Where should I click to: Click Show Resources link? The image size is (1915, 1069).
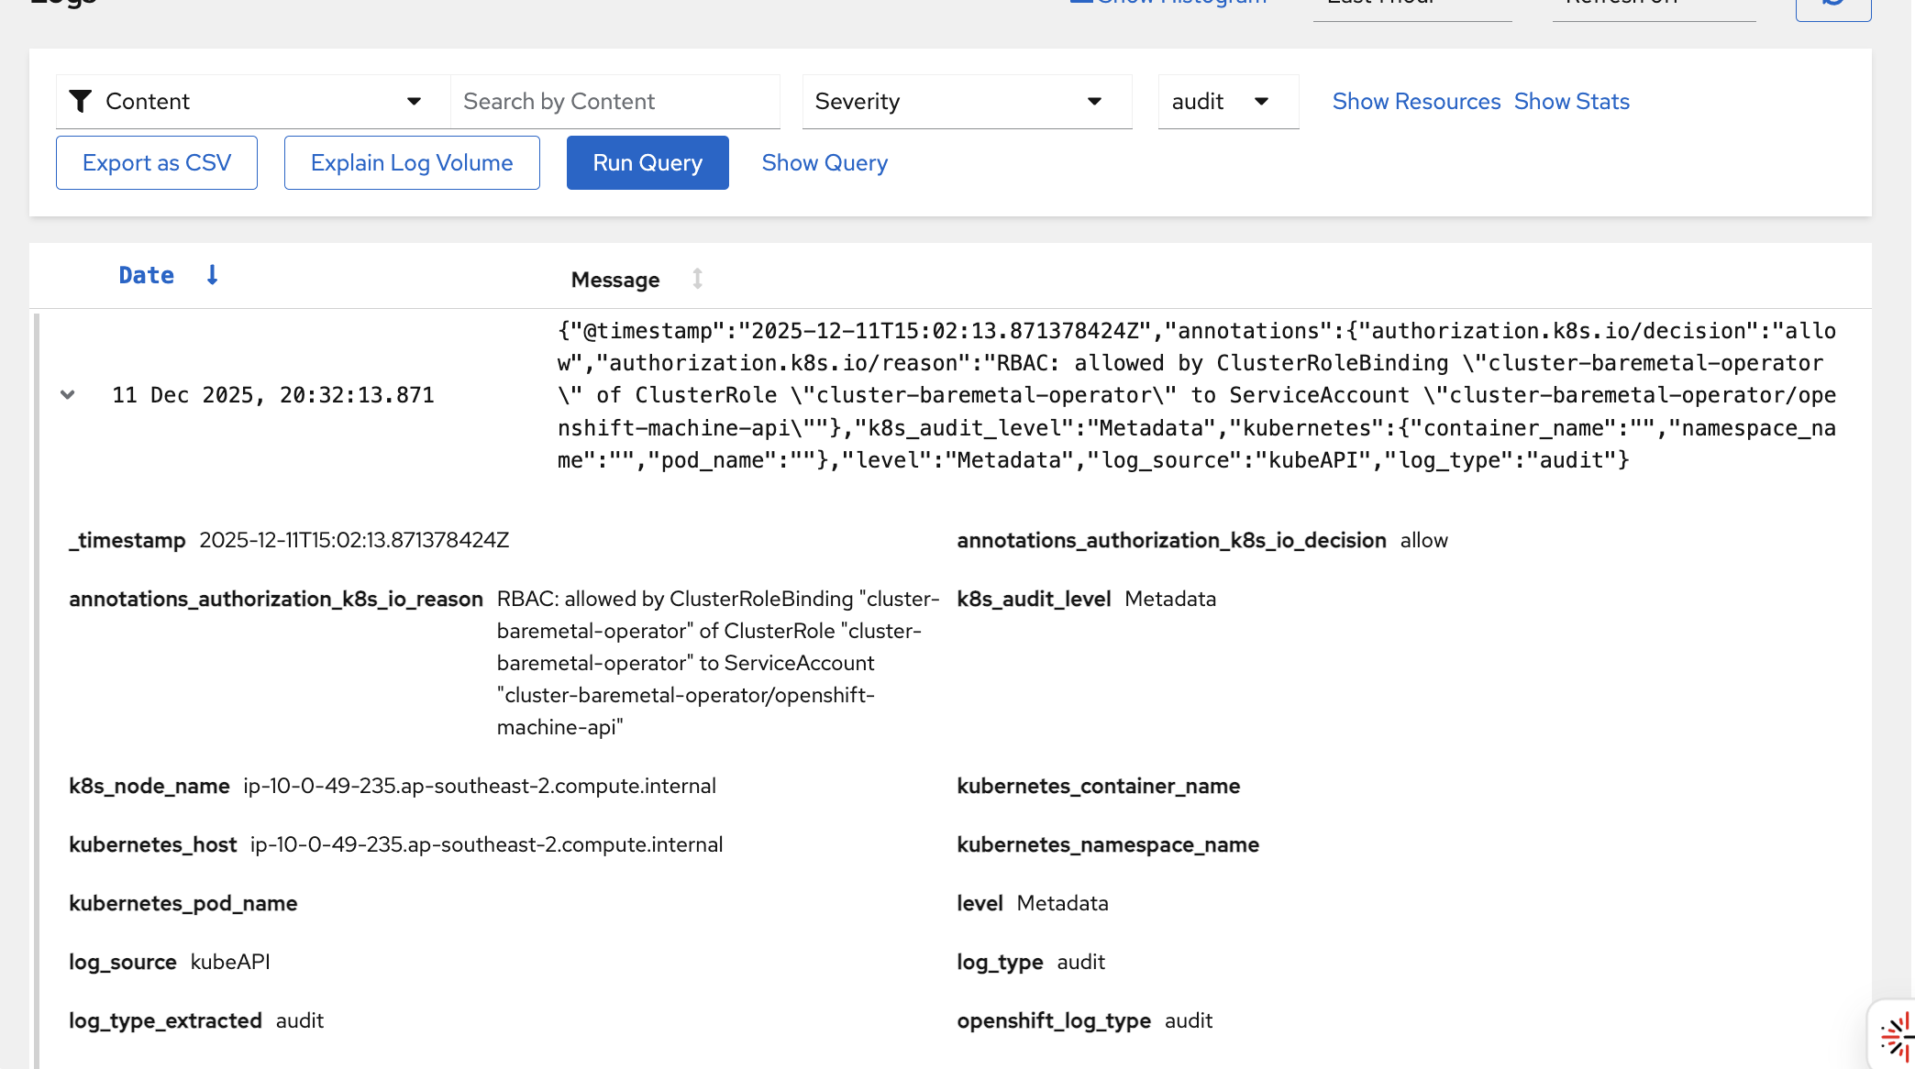[1416, 101]
